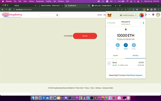Switch to the GitHub browser tab

tap(24, 5)
